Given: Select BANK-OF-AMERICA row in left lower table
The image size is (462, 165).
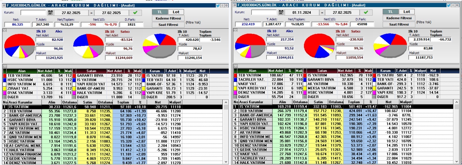Looking at the screenshot, I should click(113, 115).
